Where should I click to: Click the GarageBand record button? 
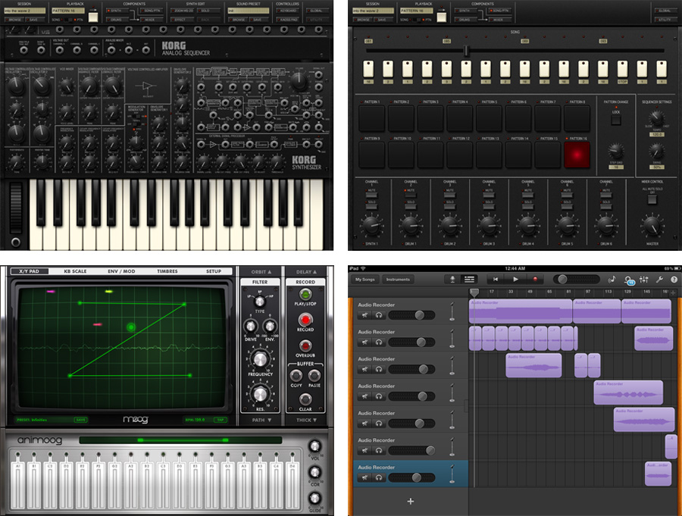tap(535, 280)
